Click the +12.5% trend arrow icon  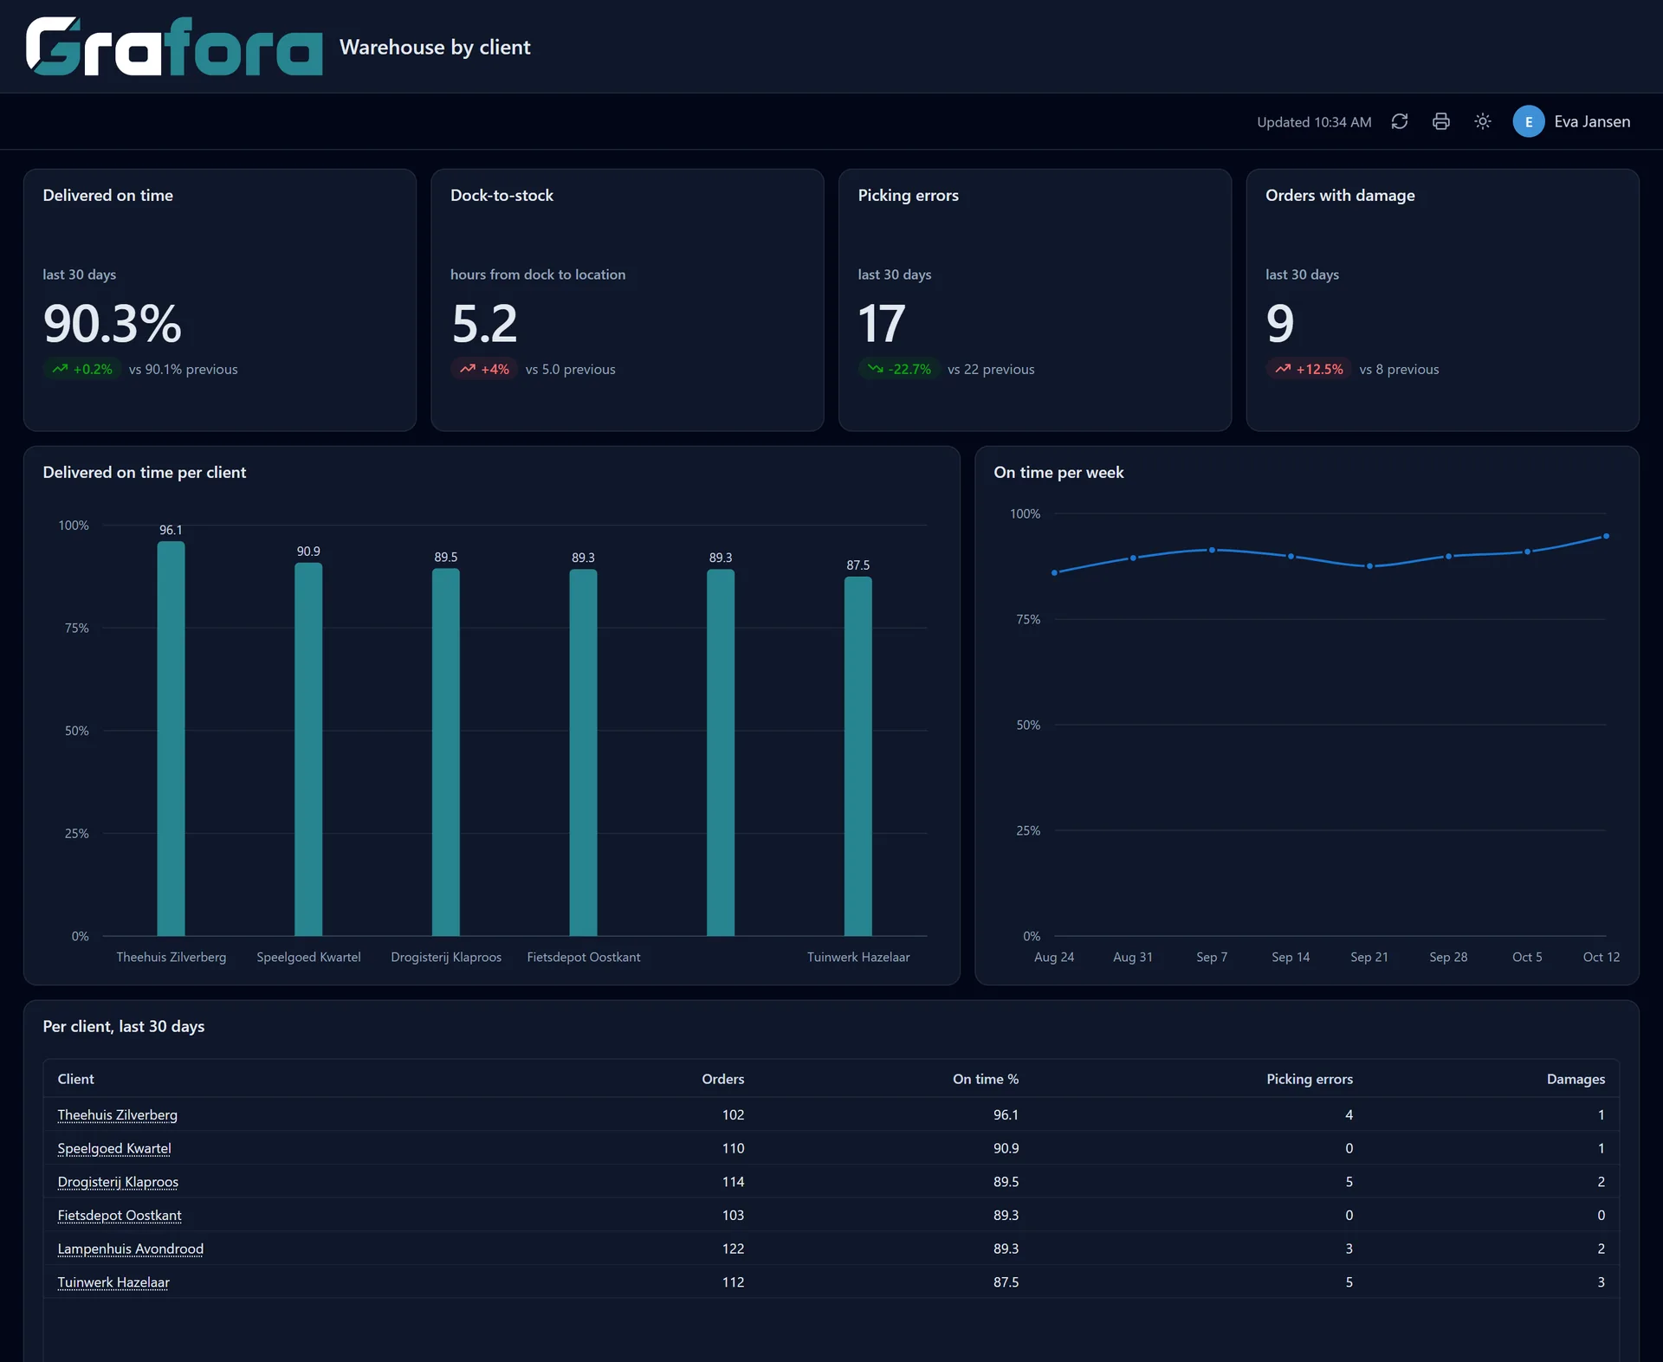[x=1283, y=369]
